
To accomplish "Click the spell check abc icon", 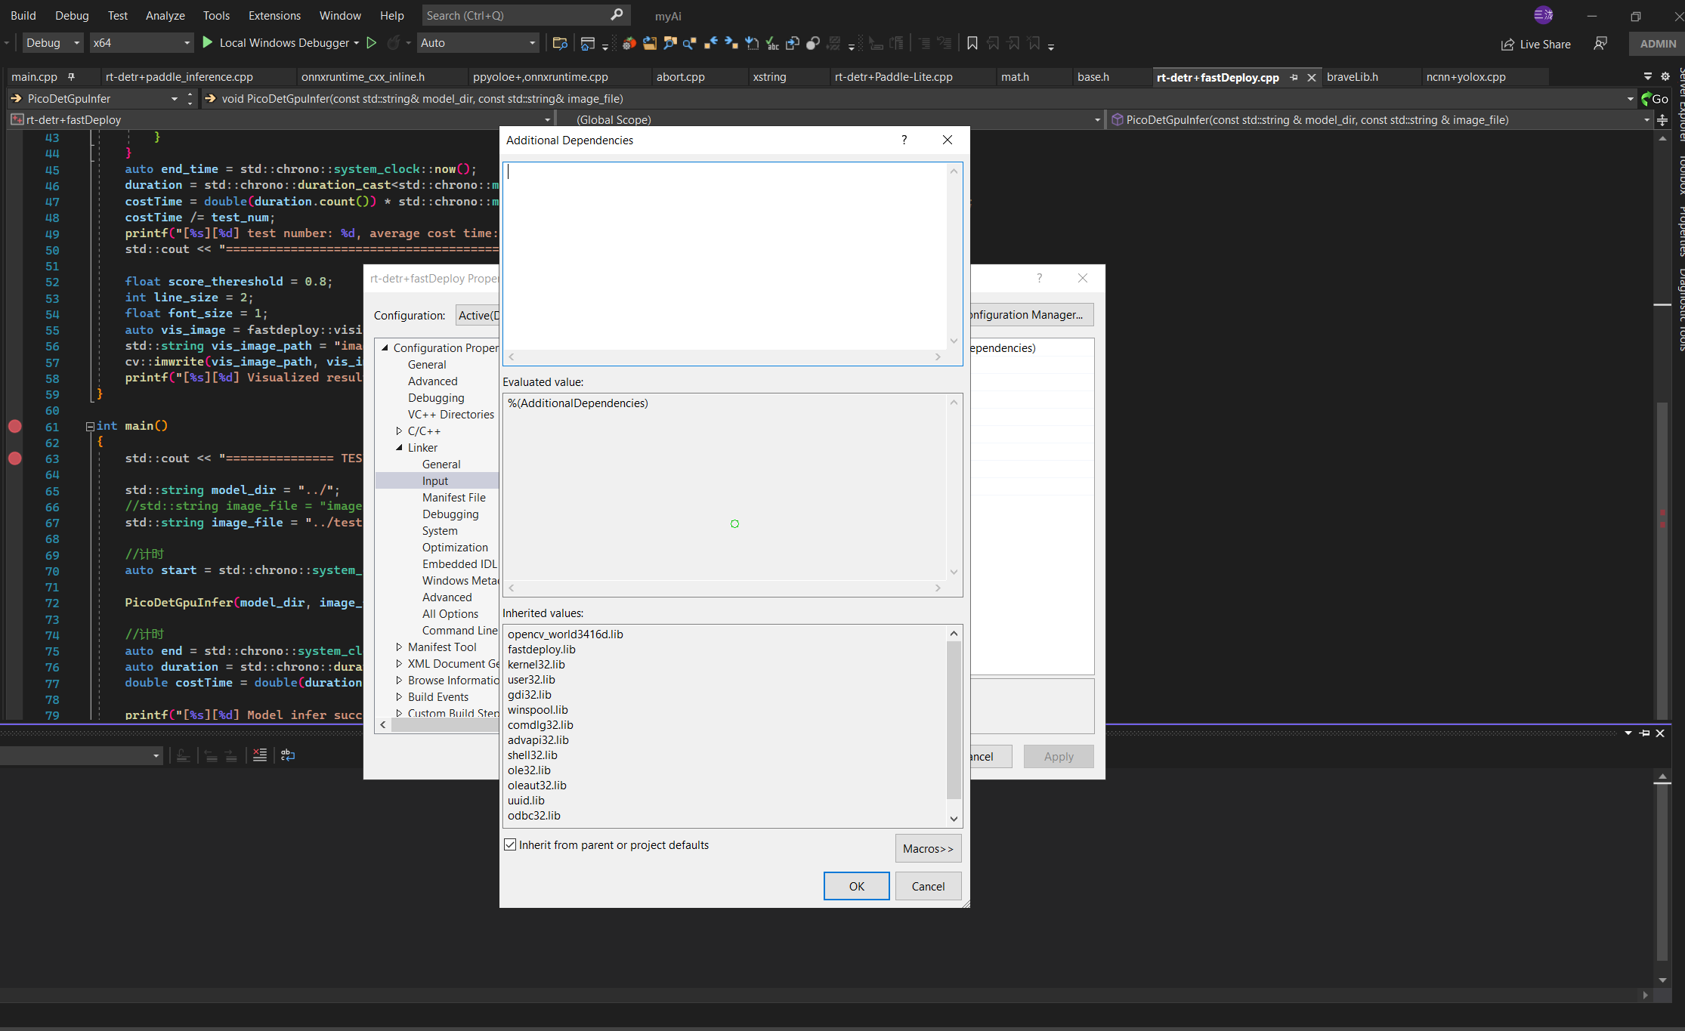I will [772, 43].
